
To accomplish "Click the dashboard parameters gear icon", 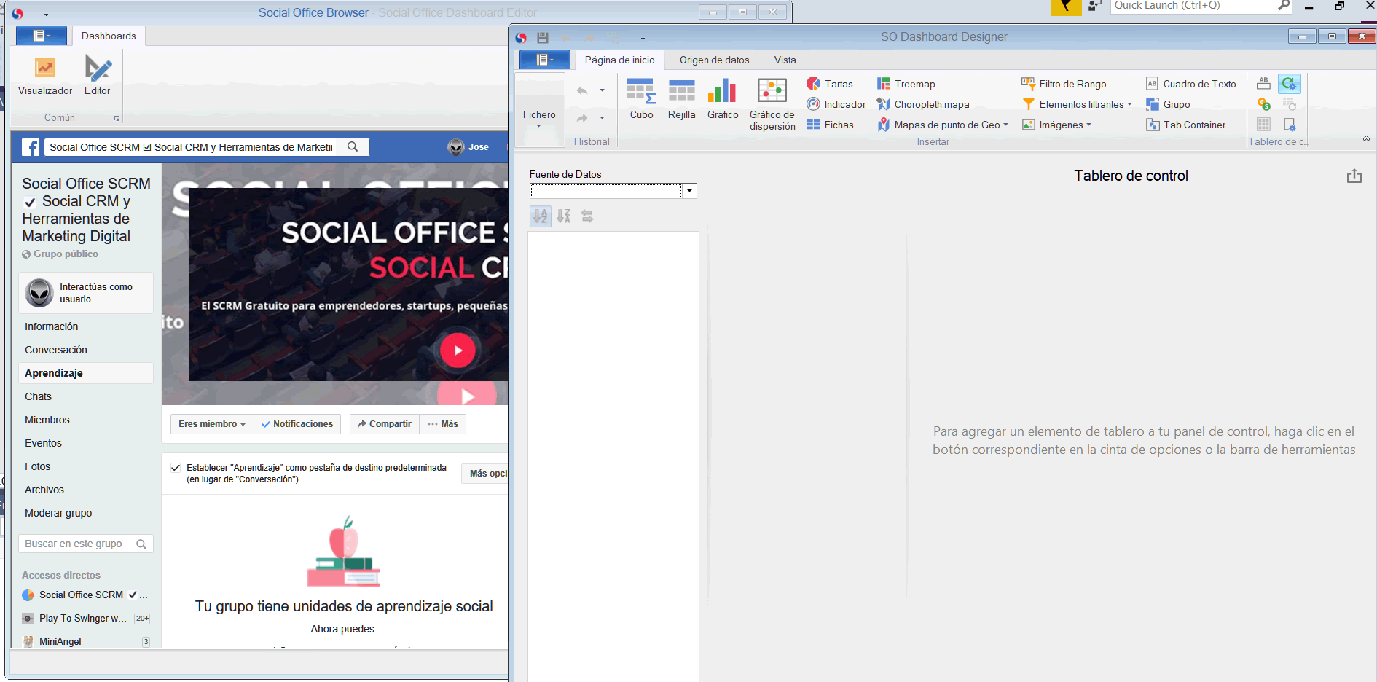I will pos(1290,125).
